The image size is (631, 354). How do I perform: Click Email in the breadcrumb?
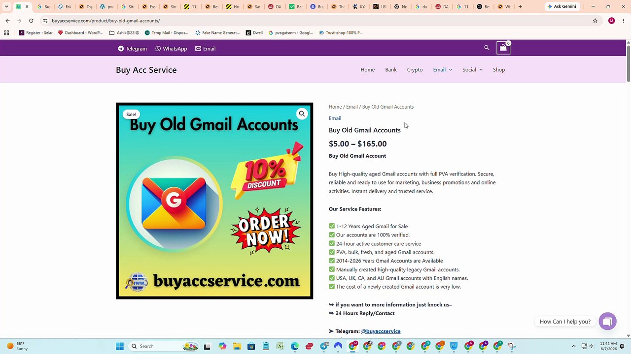pyautogui.click(x=351, y=107)
